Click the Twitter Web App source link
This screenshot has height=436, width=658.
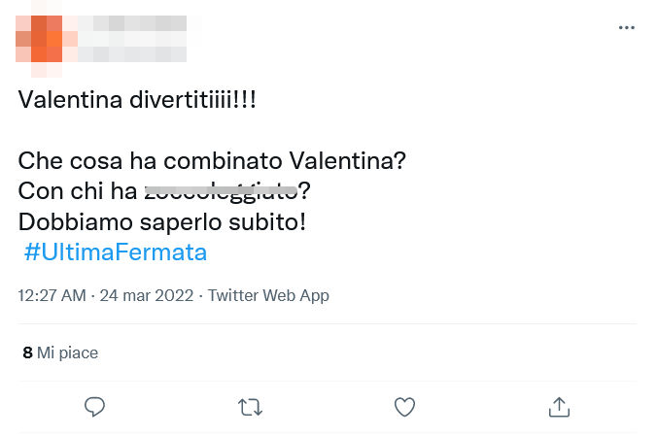pos(268,295)
